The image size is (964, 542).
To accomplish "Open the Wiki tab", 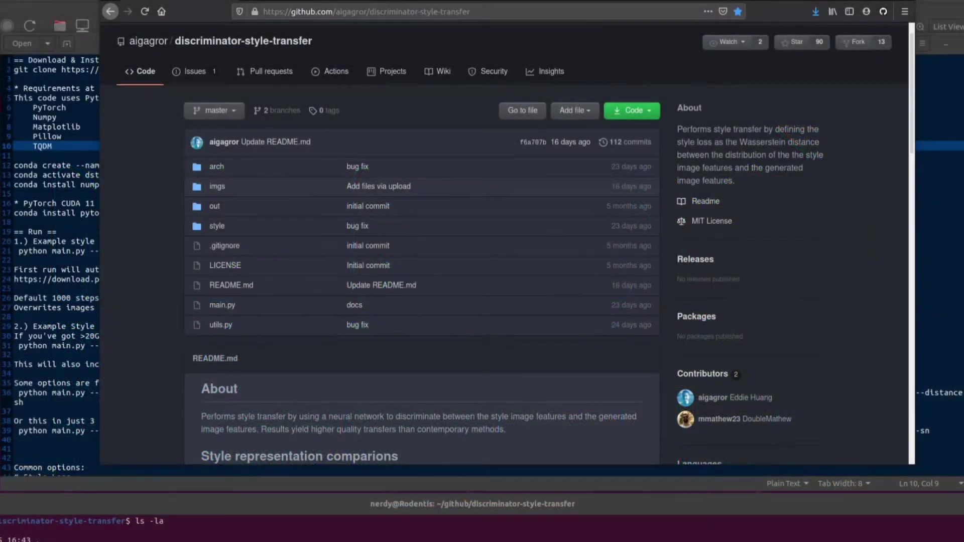I will 437,71.
